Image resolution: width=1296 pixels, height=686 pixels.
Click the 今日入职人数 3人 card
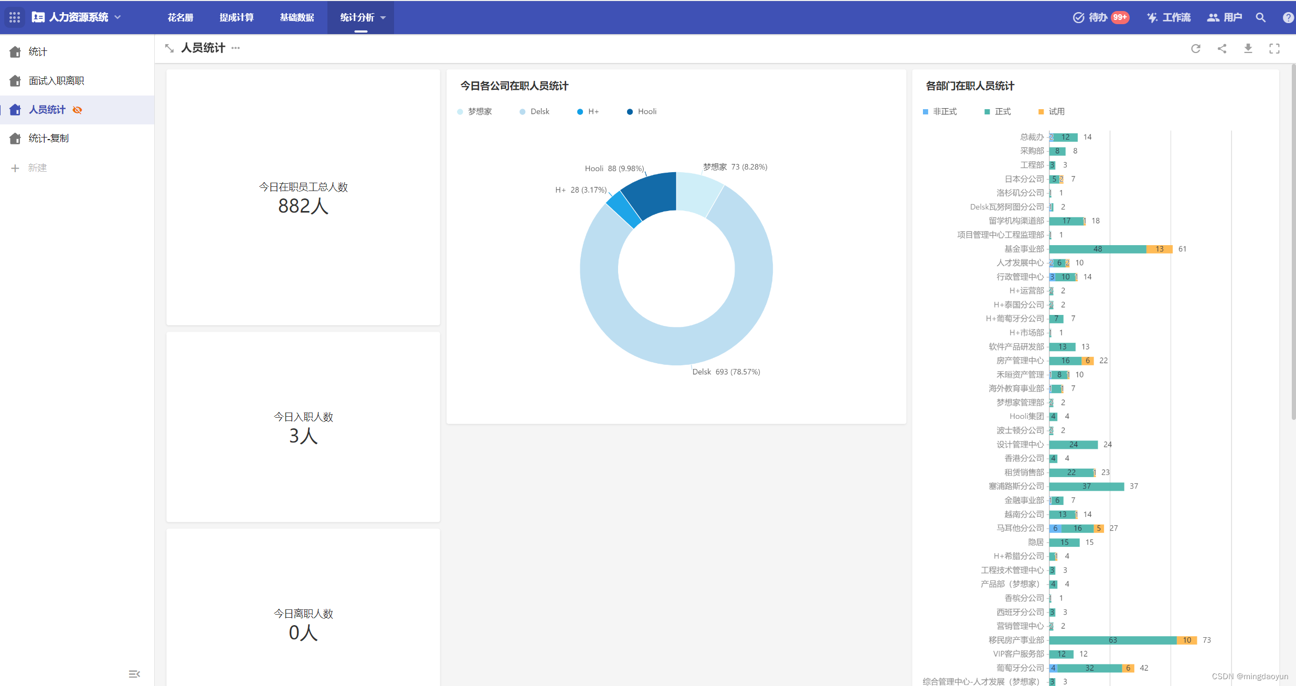303,427
